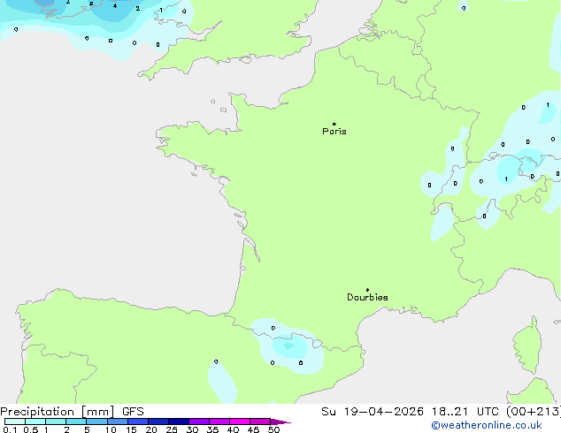Select the 0.5 mm legend color swatch
Screen dimensions: 561x433
coord(35,422)
